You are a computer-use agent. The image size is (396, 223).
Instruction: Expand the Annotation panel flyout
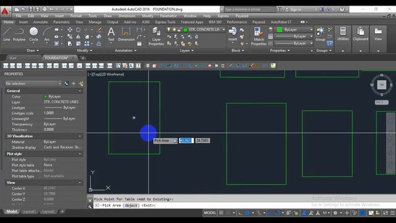126,51
